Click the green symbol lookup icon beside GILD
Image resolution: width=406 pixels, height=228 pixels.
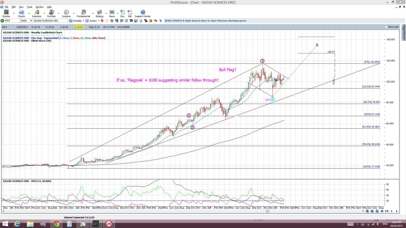2,21
